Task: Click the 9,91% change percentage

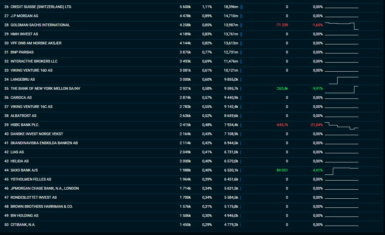Action: [317, 89]
